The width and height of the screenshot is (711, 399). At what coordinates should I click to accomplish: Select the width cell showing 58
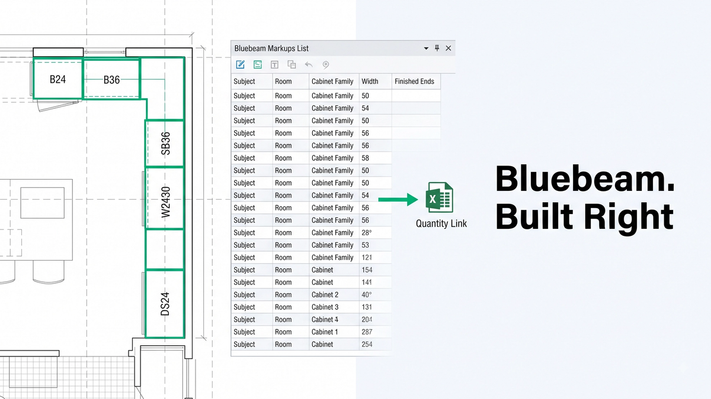click(376, 158)
